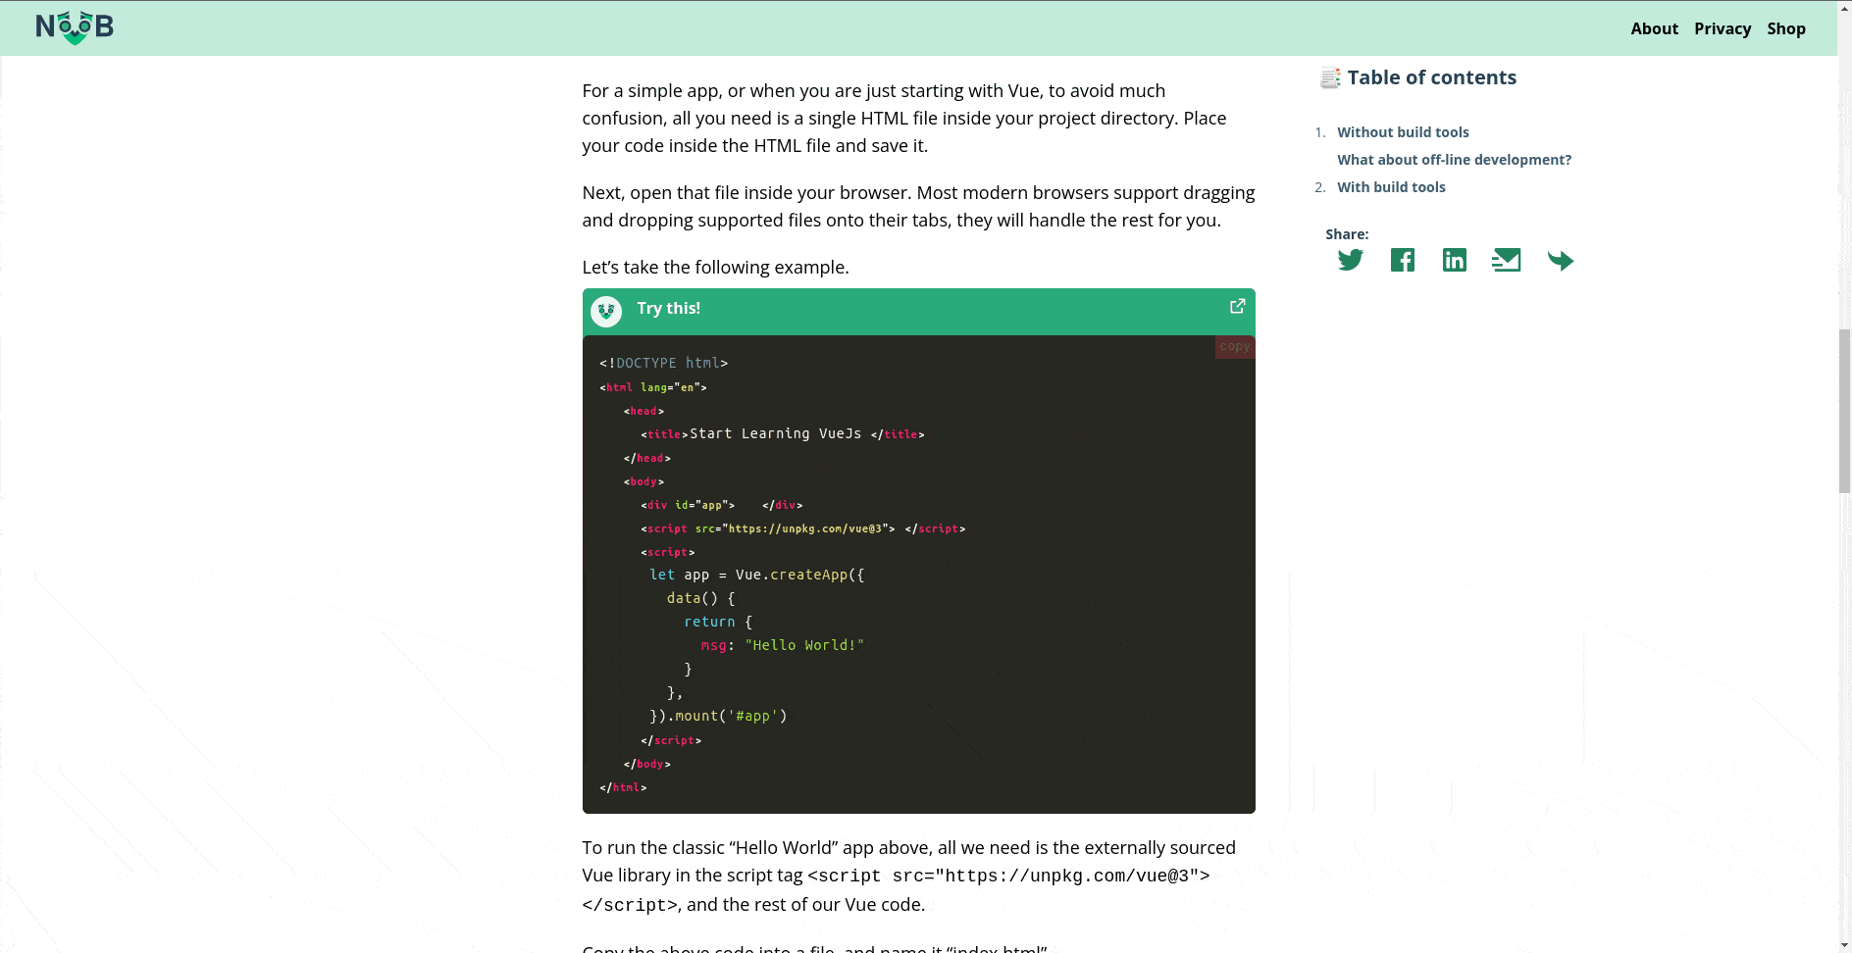The height and width of the screenshot is (953, 1852).
Task: Click the scrollbar down arrow
Action: [1845, 945]
